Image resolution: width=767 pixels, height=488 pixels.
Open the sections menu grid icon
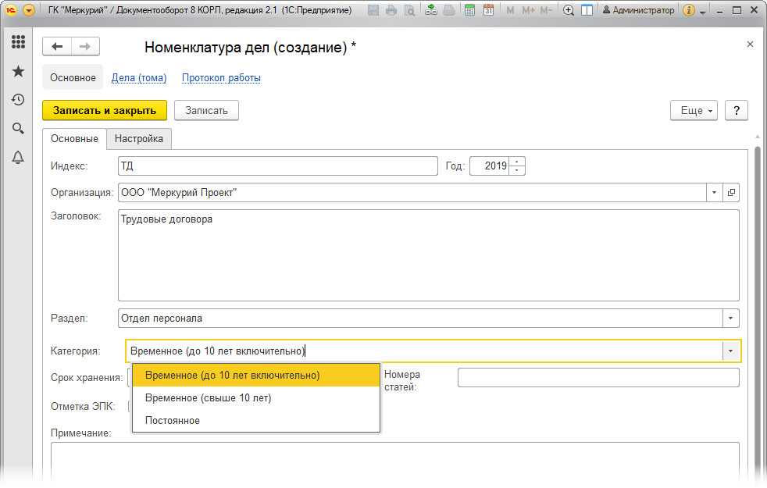[x=18, y=42]
